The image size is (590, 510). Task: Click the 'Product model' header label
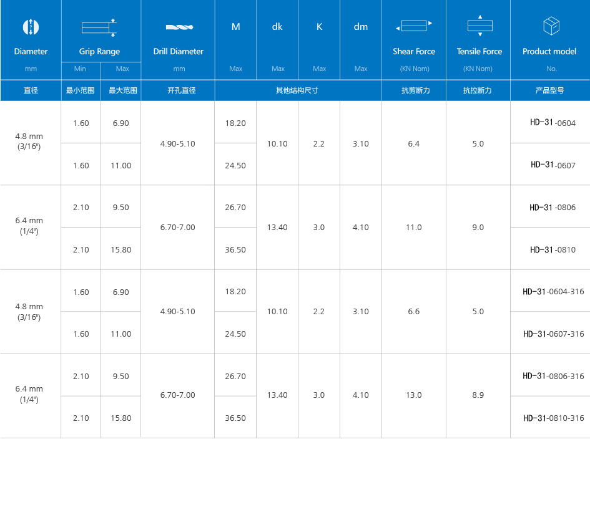click(549, 52)
